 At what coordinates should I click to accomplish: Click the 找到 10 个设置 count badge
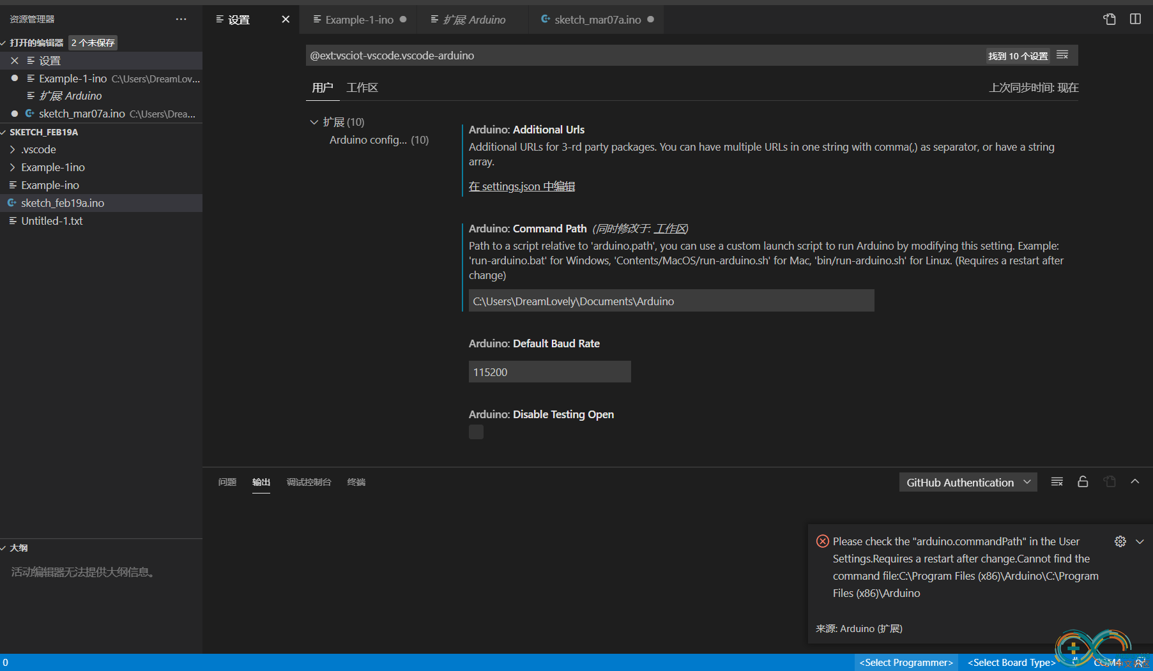pyautogui.click(x=1018, y=56)
